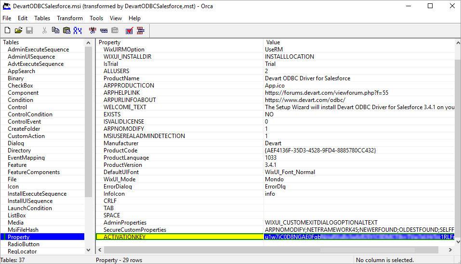Click the property grid scroll-down arrow
Screen dimensions: 461x264
click(458, 242)
